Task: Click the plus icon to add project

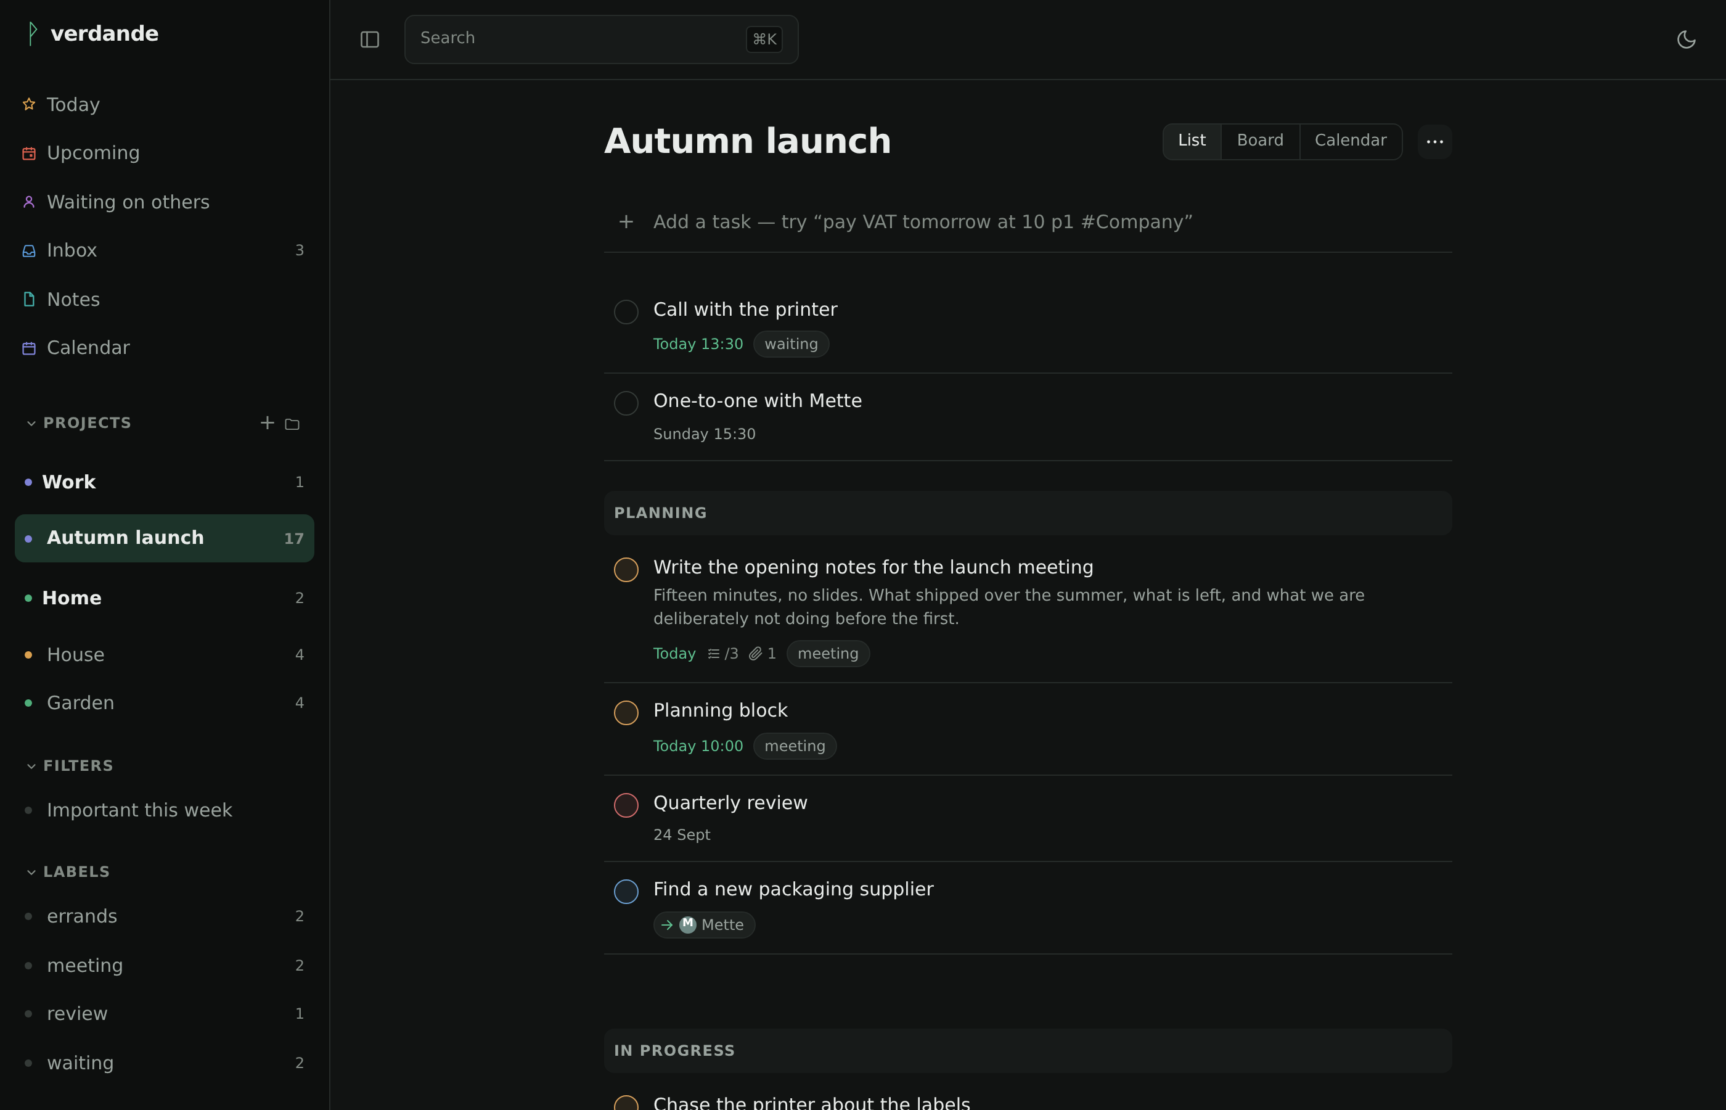Action: point(268,423)
